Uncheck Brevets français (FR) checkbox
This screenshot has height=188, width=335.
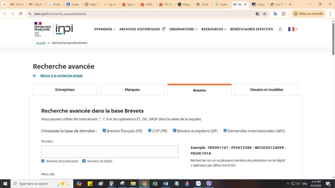tap(104, 131)
